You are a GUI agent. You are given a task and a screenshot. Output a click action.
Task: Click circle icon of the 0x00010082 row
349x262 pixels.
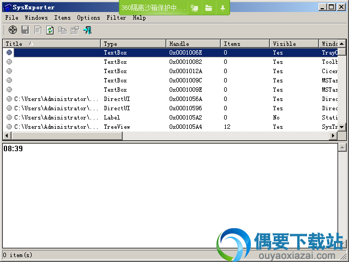[x=9, y=62]
